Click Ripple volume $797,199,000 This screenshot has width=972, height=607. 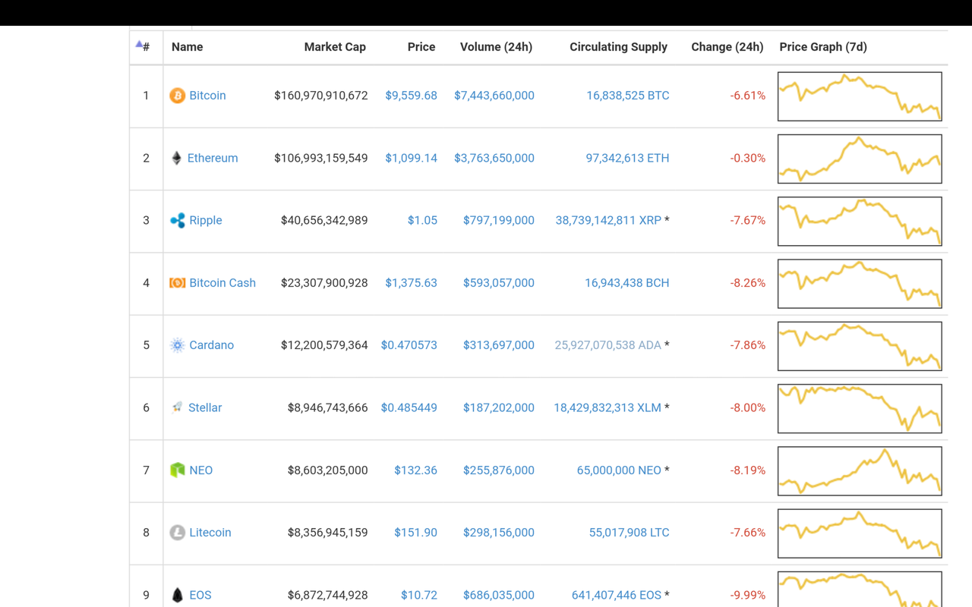(499, 220)
